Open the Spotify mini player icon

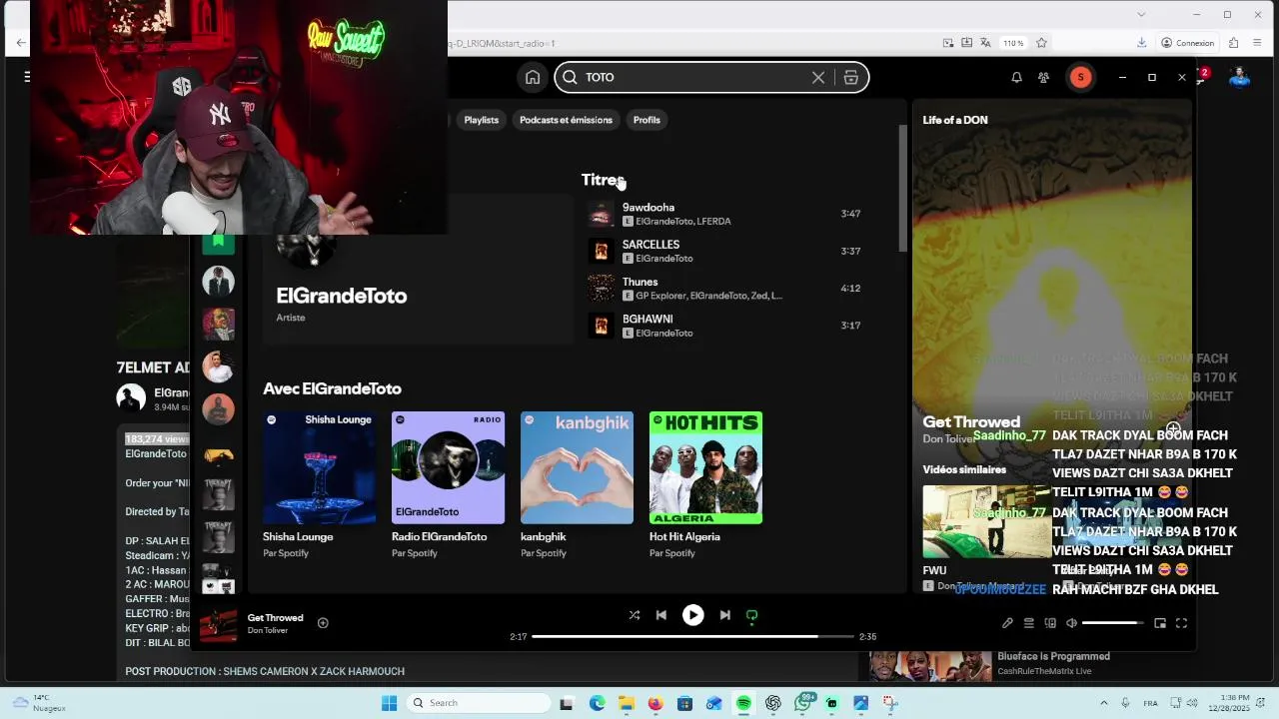coord(1160,623)
